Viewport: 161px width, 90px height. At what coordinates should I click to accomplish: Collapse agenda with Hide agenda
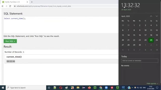click(152, 83)
